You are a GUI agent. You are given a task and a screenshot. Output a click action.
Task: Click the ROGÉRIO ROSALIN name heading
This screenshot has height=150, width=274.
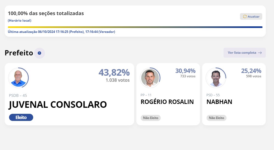click(x=167, y=102)
